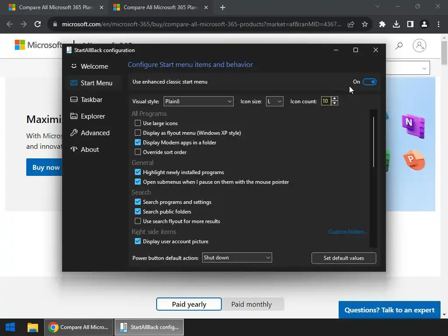
Task: Open Icon size dropdown
Action: 275,101
